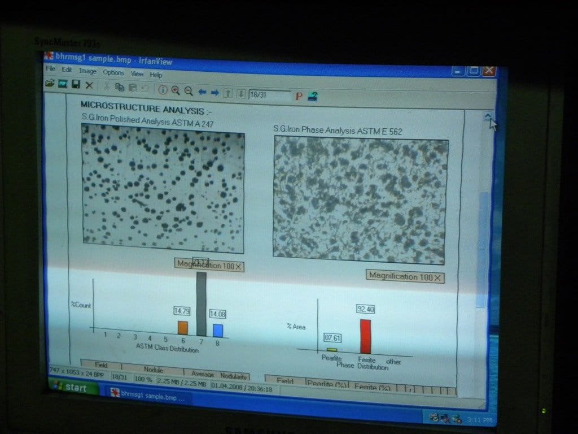This screenshot has width=578, height=434.
Task: Click the Save floppy disk icon
Action: pos(76,85)
